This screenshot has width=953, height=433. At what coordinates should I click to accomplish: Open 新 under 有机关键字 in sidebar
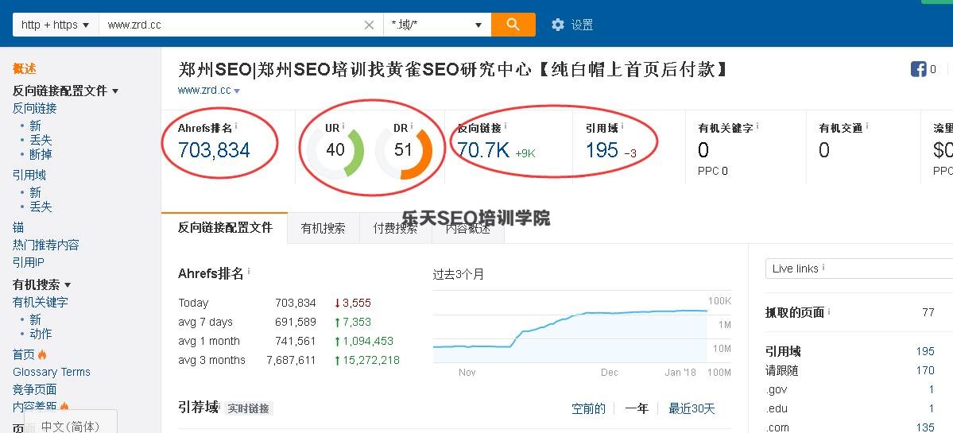35,319
